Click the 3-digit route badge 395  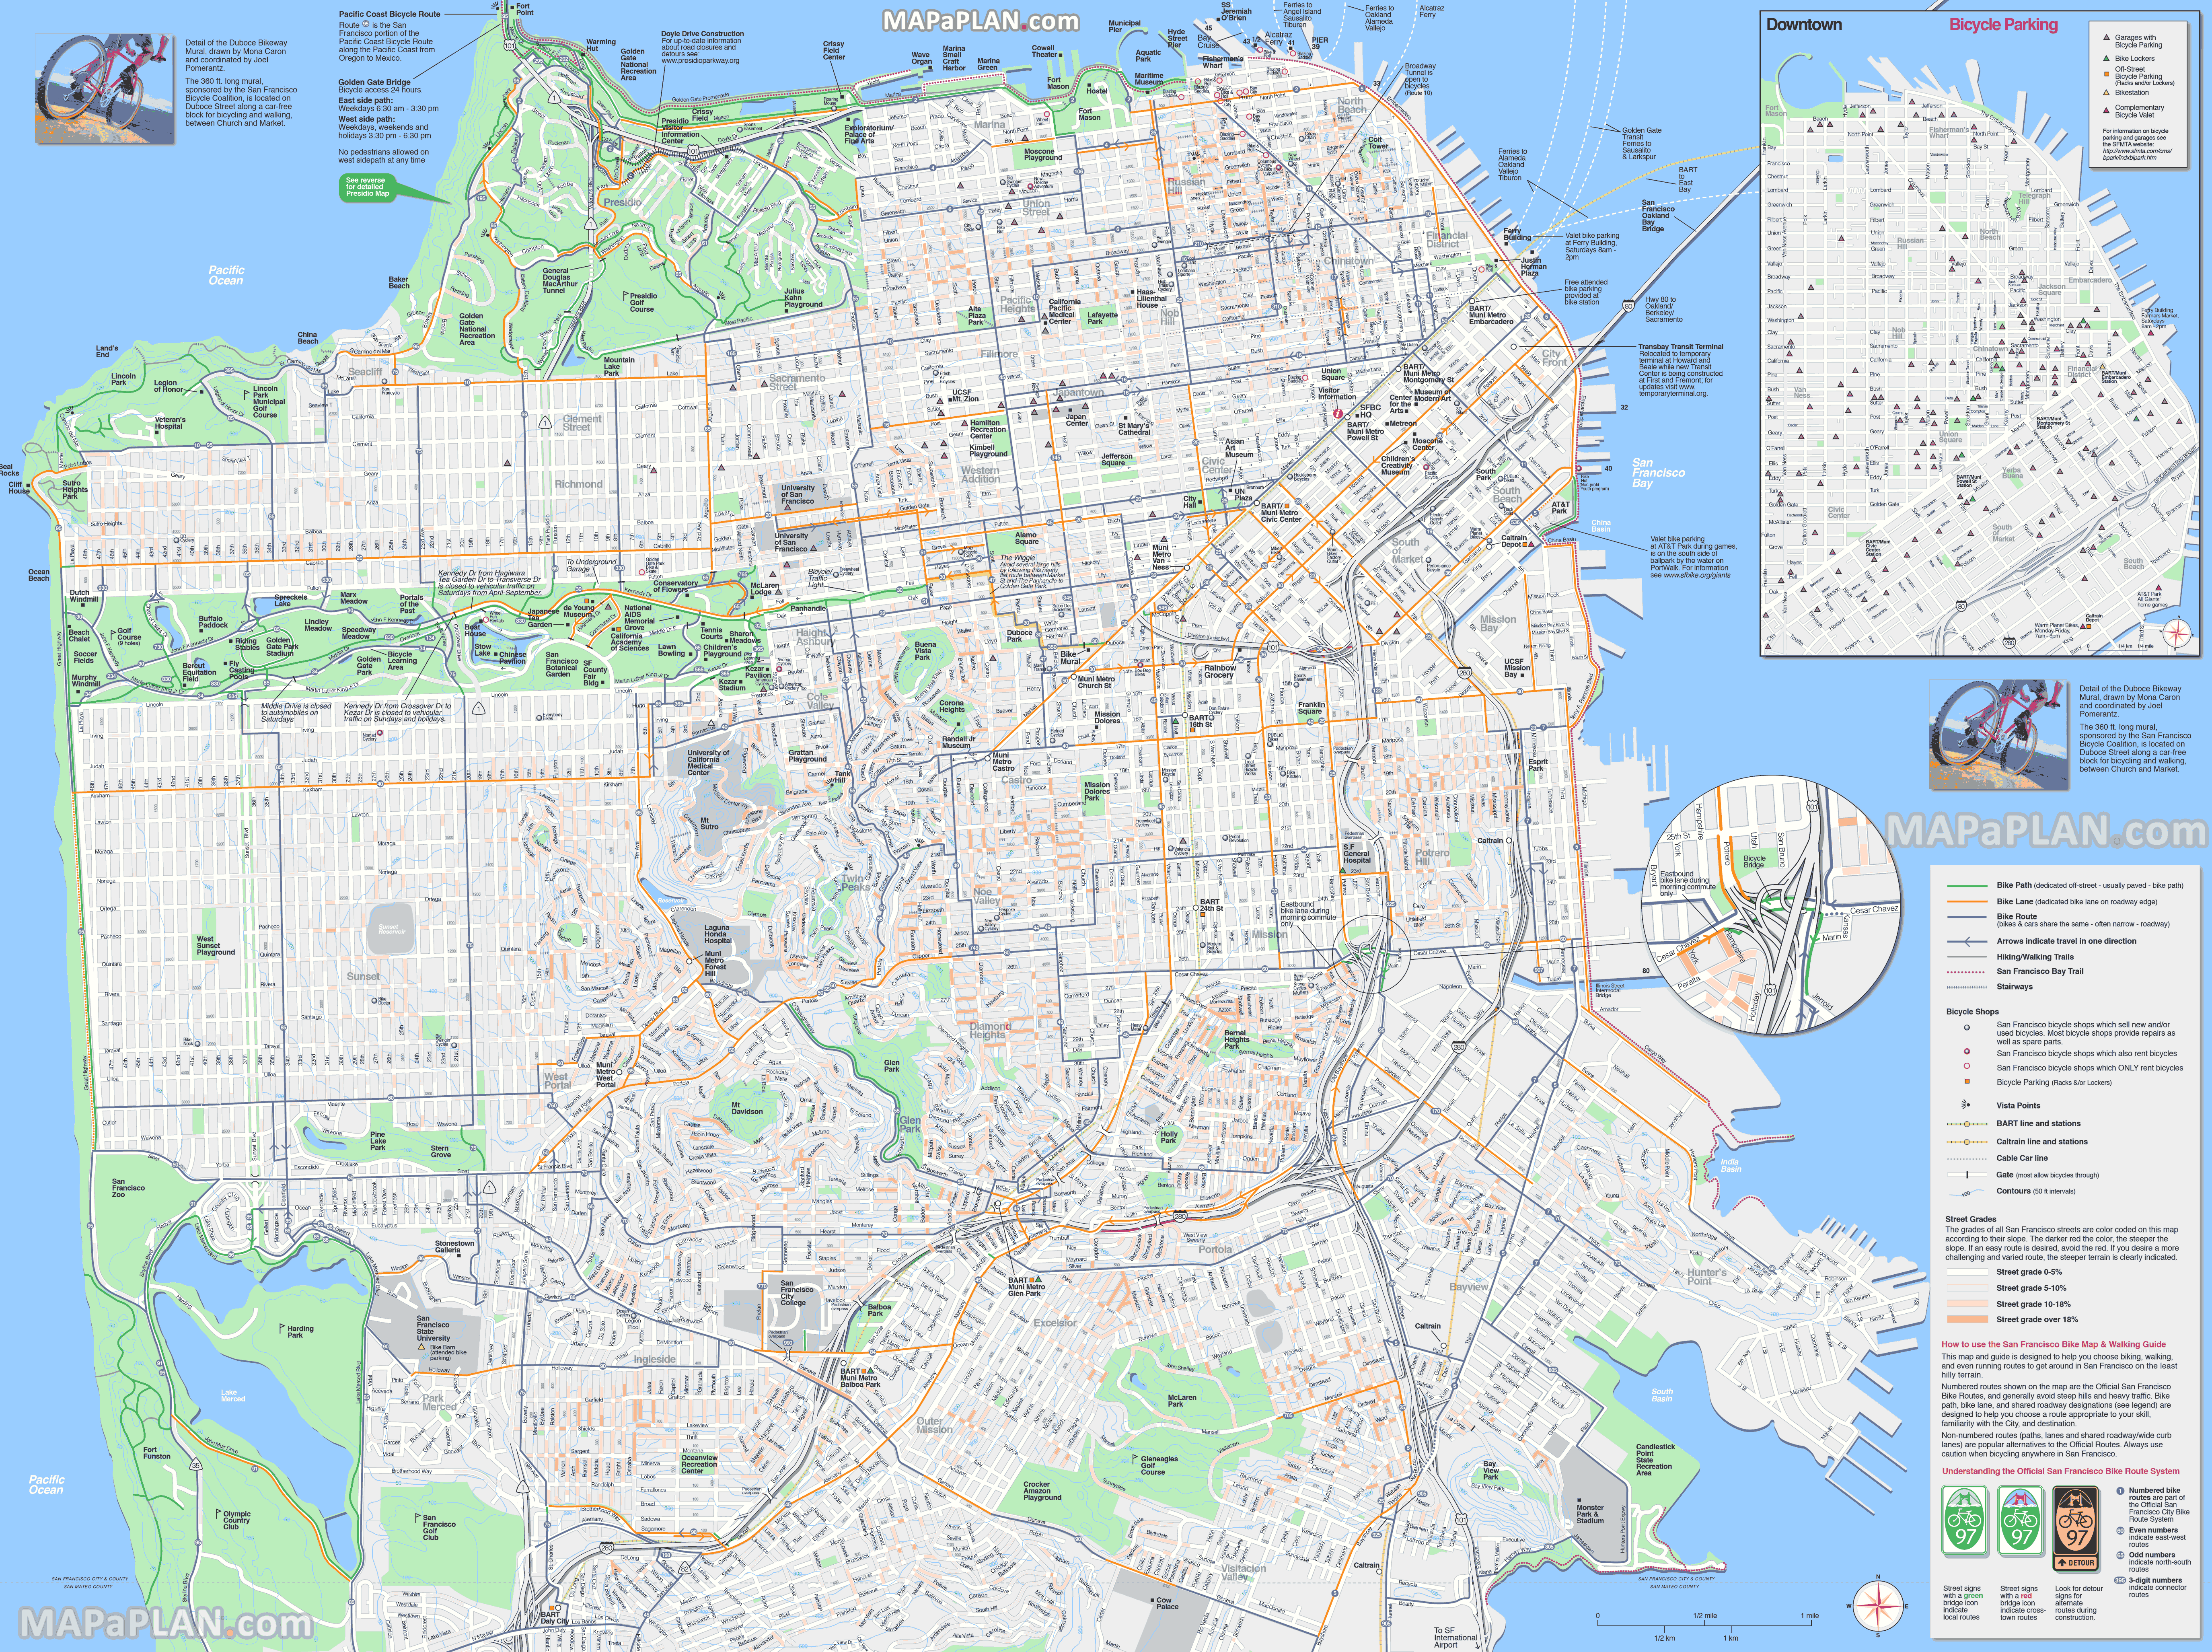[2120, 1580]
